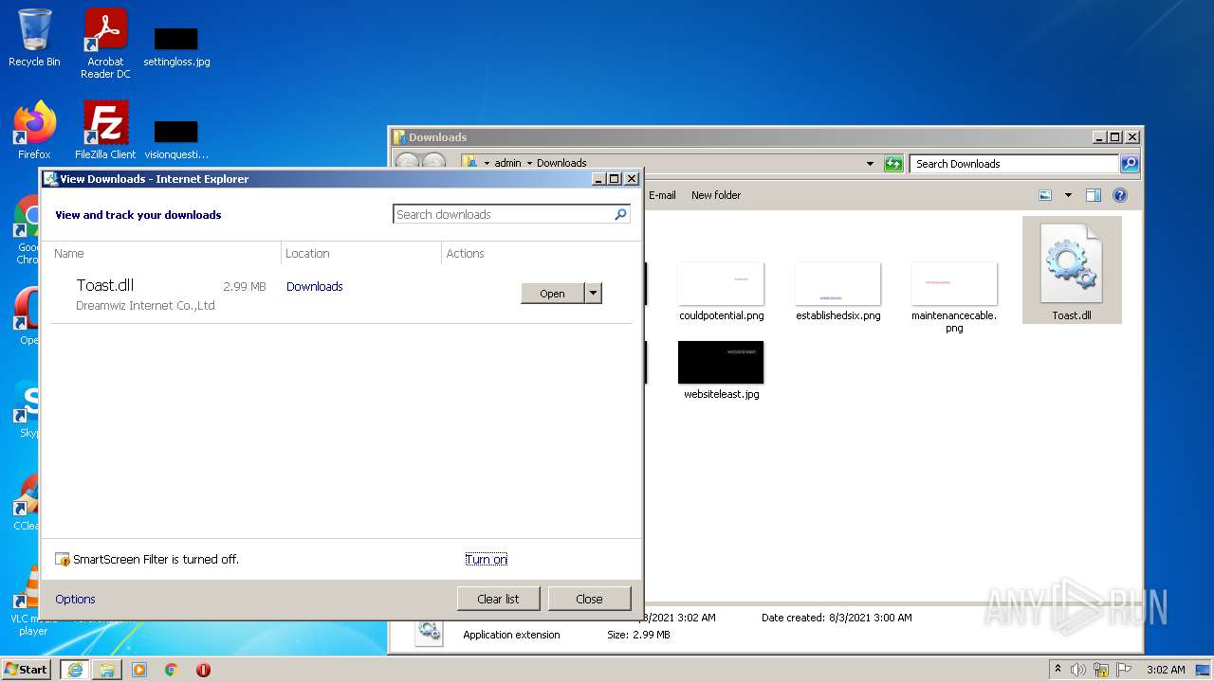Expand the views options dropdown arrow
This screenshot has height=682, width=1214.
point(1068,195)
